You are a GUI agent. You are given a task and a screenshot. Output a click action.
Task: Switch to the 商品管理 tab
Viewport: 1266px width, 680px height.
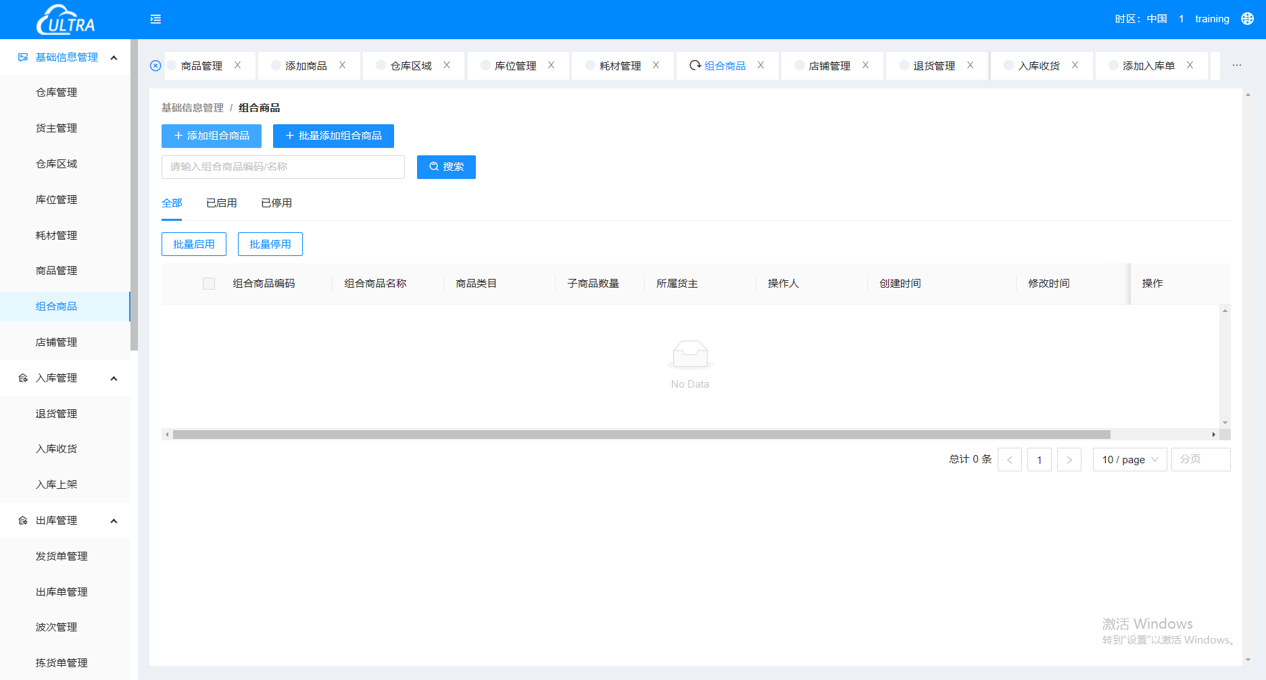(201, 66)
